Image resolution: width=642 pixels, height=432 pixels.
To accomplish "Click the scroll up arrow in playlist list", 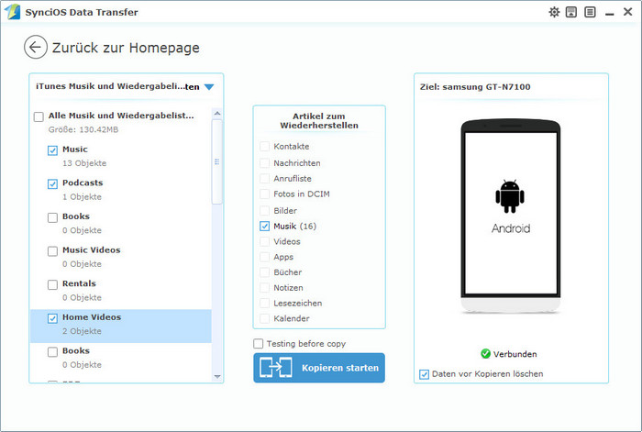I will click(217, 113).
